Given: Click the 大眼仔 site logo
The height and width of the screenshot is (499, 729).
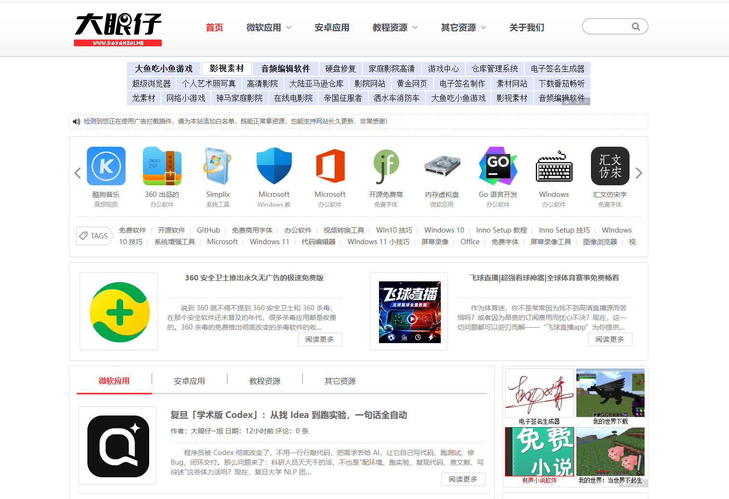Looking at the screenshot, I should pyautogui.click(x=118, y=29).
